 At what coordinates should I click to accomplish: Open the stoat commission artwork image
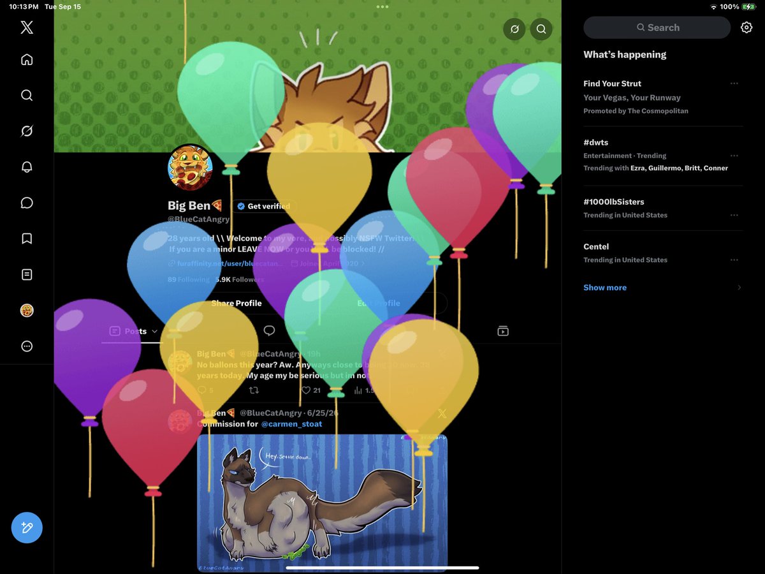(322, 503)
